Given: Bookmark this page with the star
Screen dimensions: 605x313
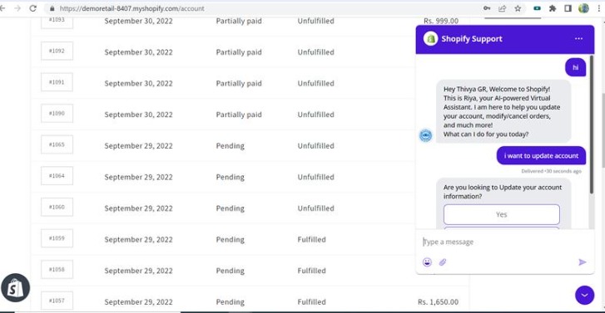Looking at the screenshot, I should coord(518,8).
